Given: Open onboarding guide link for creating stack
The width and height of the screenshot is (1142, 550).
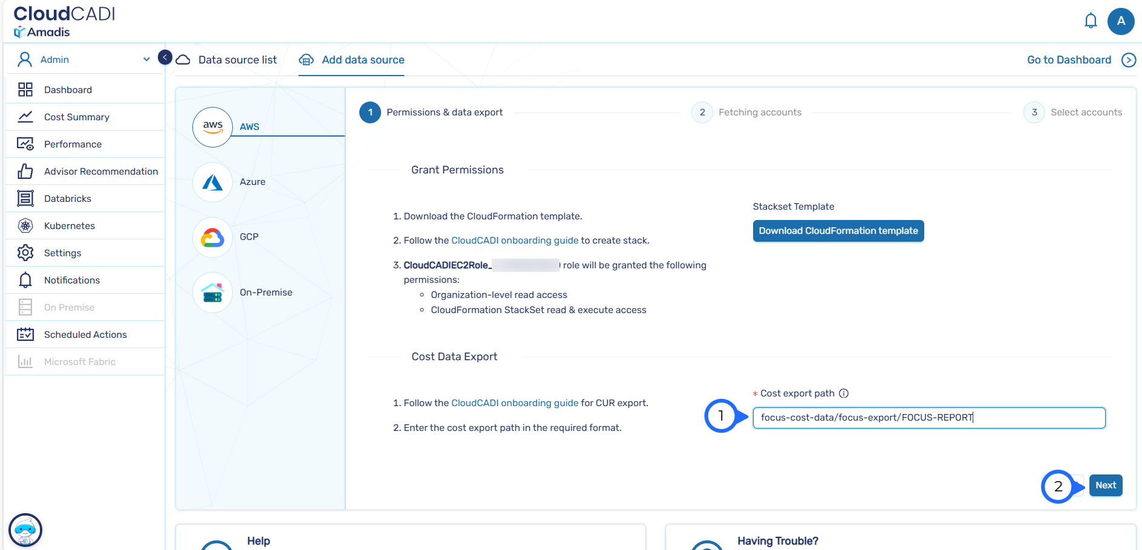Looking at the screenshot, I should (x=515, y=241).
